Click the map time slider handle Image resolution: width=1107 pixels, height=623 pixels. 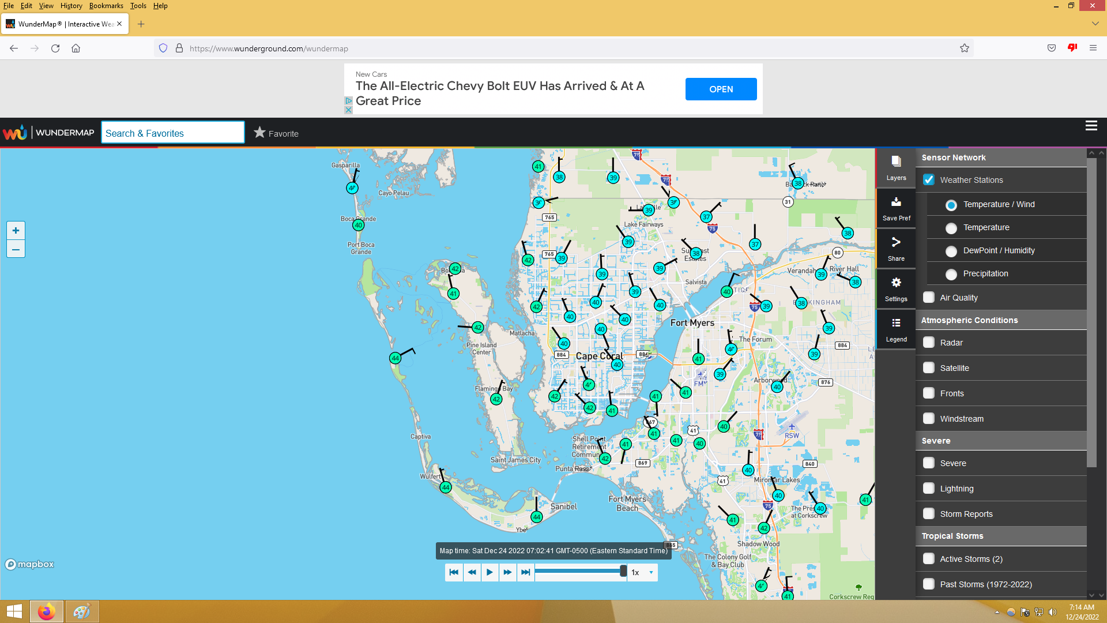623,571
